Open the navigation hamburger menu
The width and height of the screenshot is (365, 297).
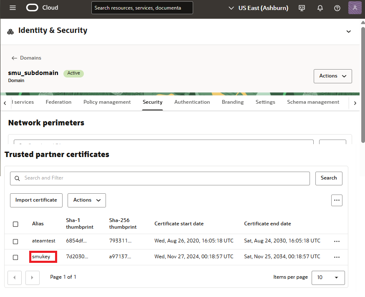click(x=12, y=7)
